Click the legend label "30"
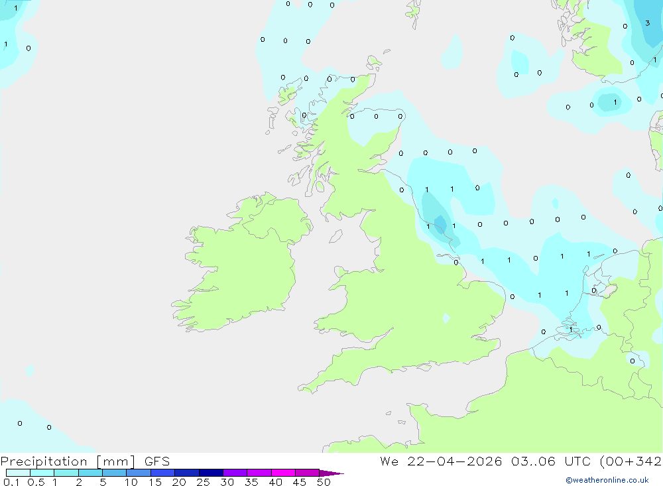The image size is (663, 486). click(227, 482)
